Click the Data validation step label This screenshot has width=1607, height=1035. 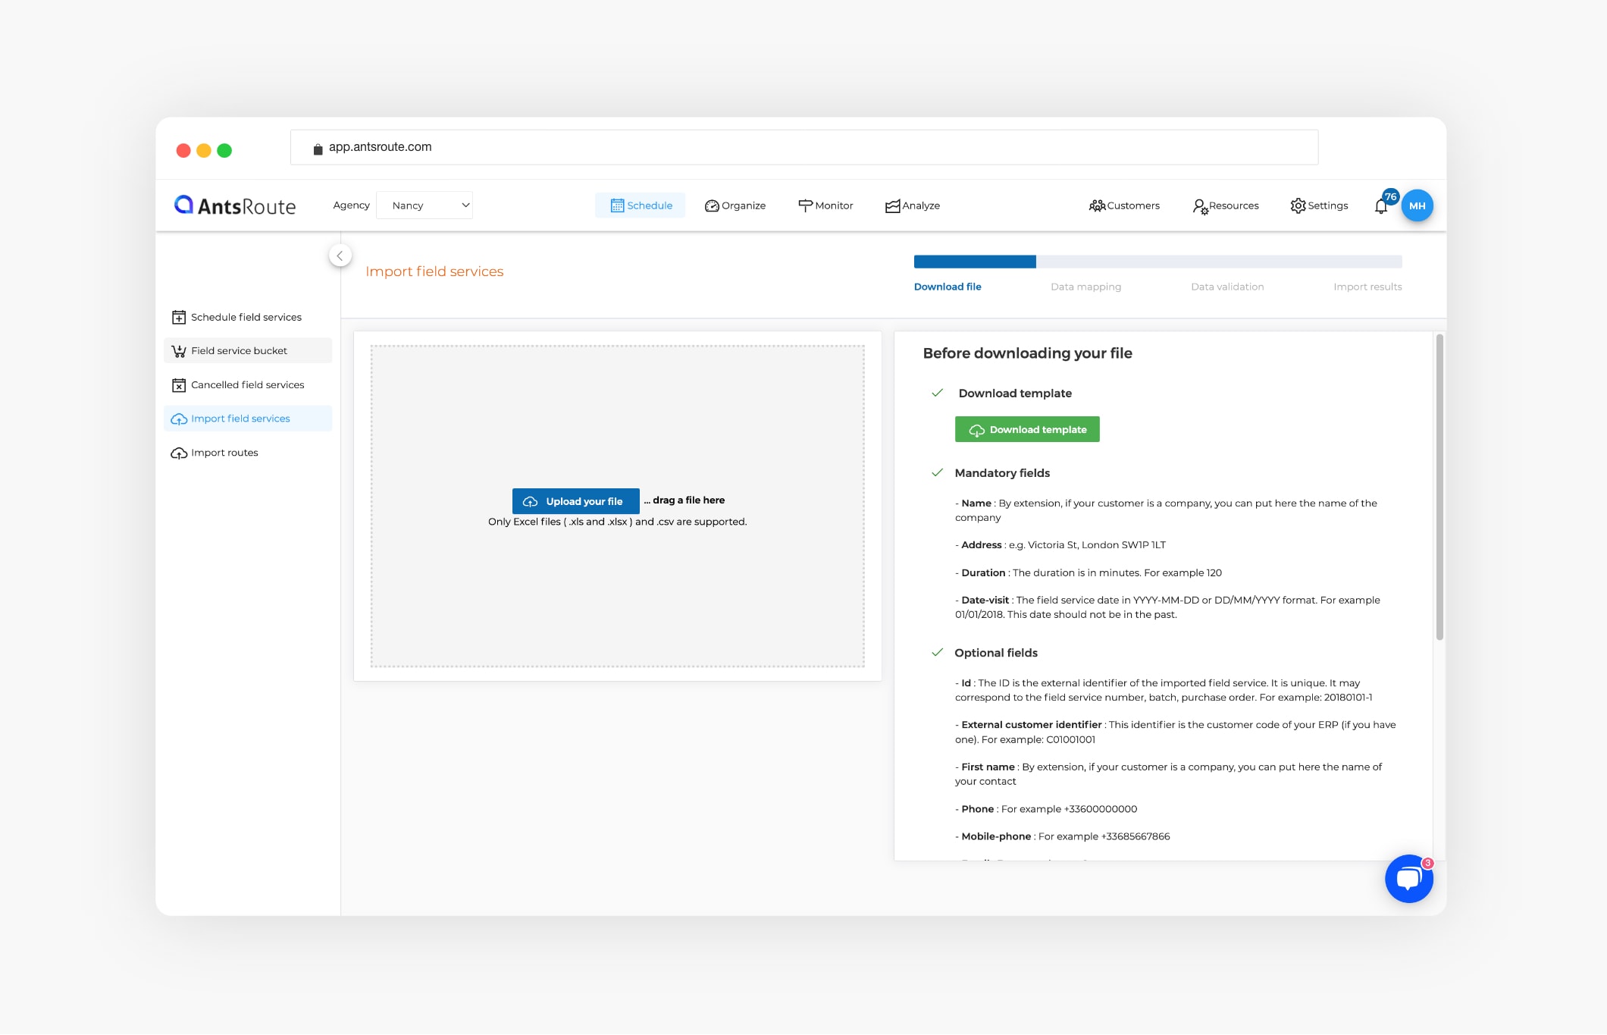[1227, 287]
